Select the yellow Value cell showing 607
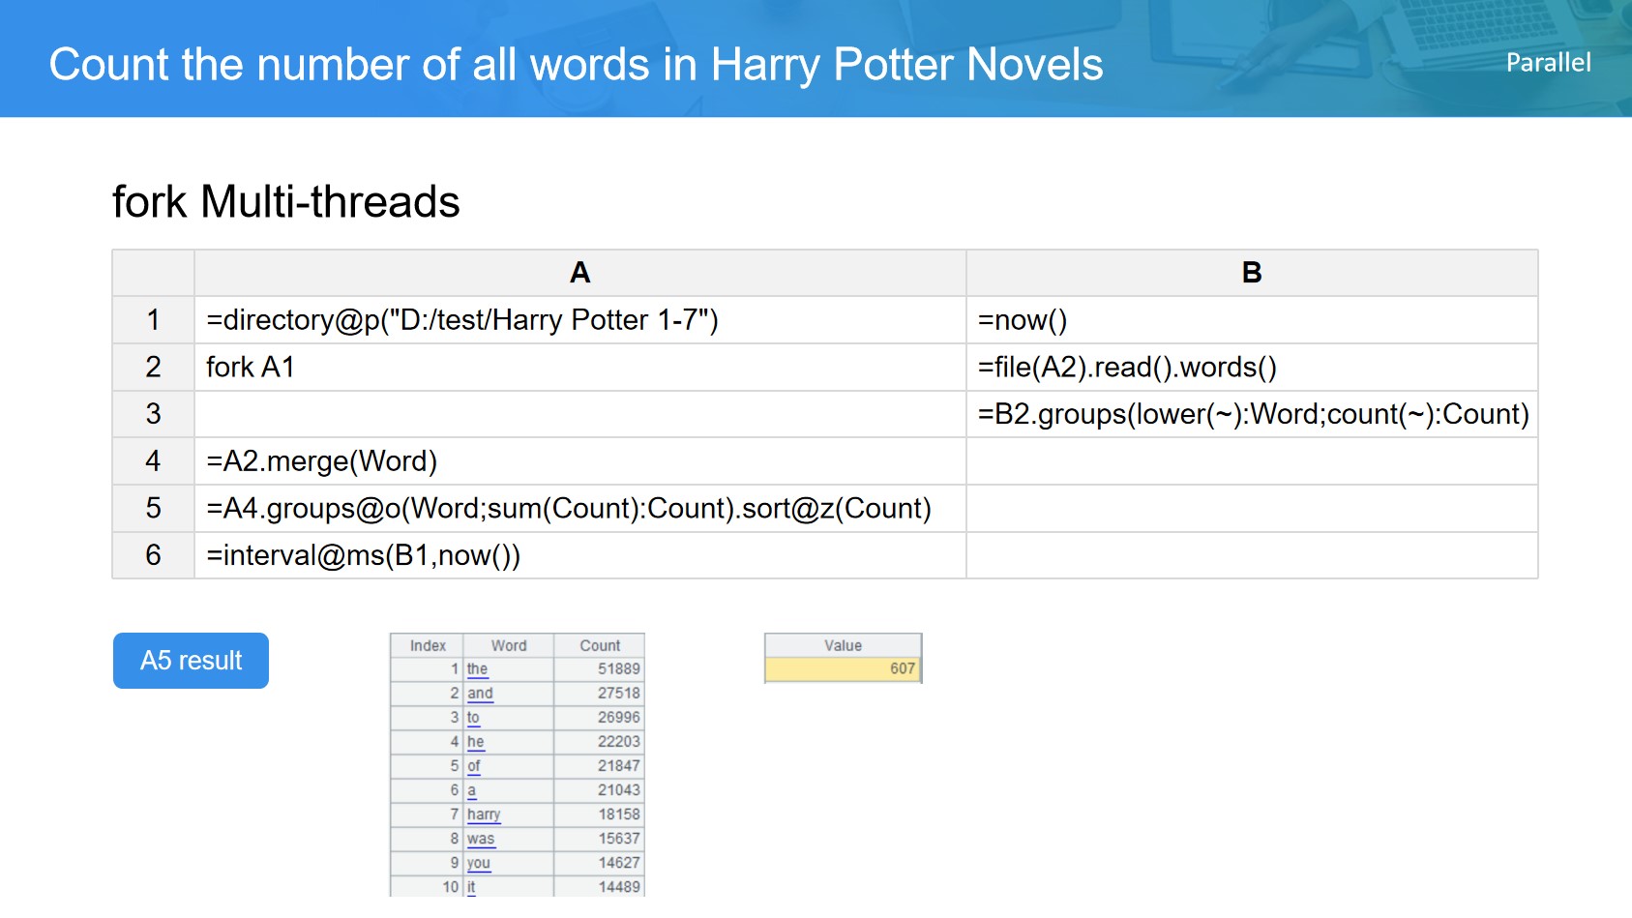 coord(843,668)
